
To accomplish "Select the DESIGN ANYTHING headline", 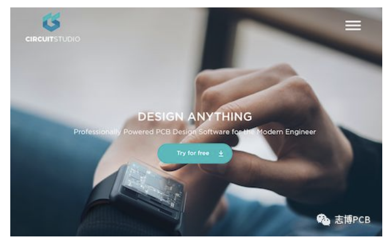I will coord(195,117).
